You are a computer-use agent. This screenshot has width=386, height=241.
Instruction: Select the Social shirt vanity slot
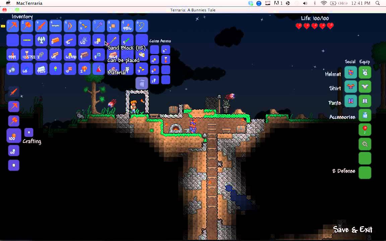point(350,87)
